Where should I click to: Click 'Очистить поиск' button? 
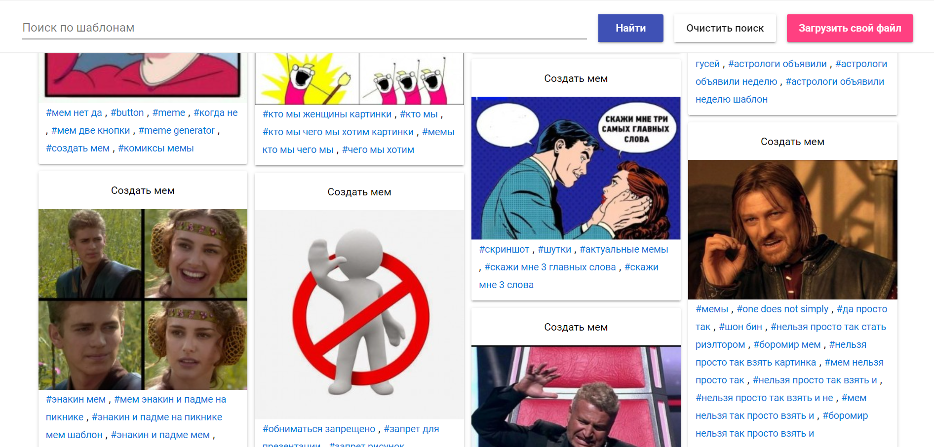(725, 28)
